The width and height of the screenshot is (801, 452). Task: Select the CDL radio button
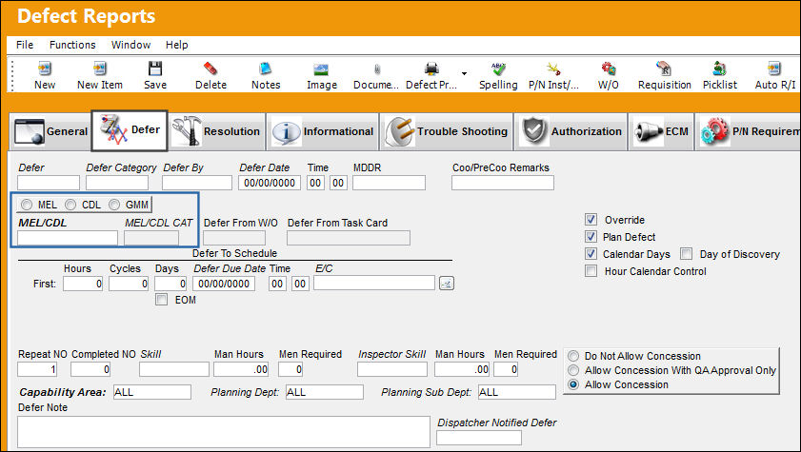click(70, 206)
